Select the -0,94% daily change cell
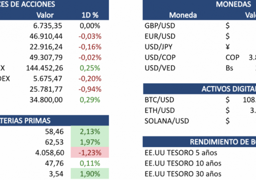This screenshot has height=180, width=256. coord(90,88)
